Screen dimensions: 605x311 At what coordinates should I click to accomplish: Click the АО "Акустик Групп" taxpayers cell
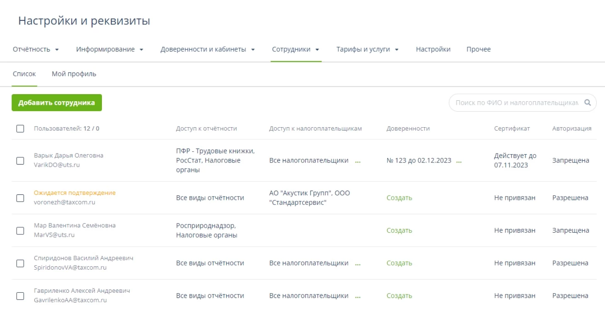coord(310,198)
